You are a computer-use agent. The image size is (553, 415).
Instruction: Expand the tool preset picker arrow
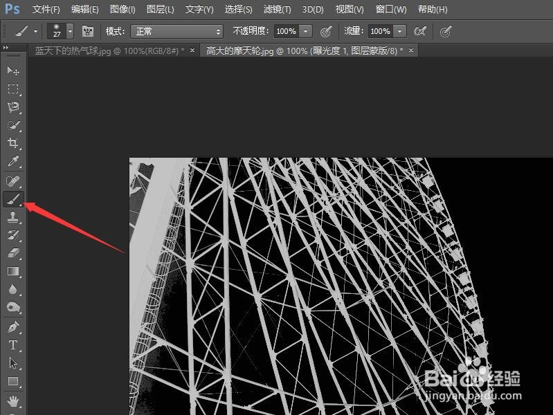coord(35,31)
